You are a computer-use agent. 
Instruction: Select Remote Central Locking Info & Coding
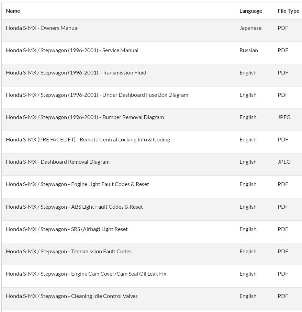coord(88,140)
